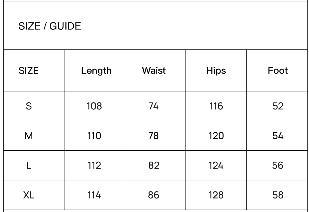
Task: Click the Length column header
Action: pyautogui.click(x=96, y=71)
